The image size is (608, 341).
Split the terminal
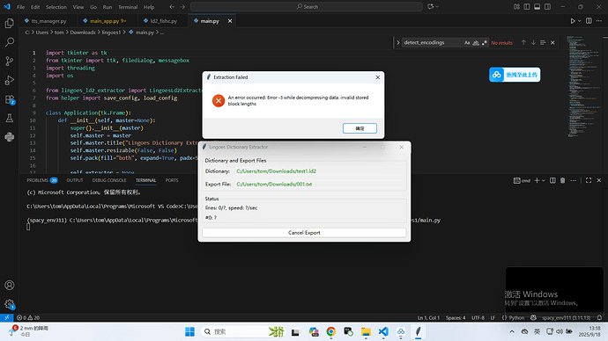[x=552, y=180]
